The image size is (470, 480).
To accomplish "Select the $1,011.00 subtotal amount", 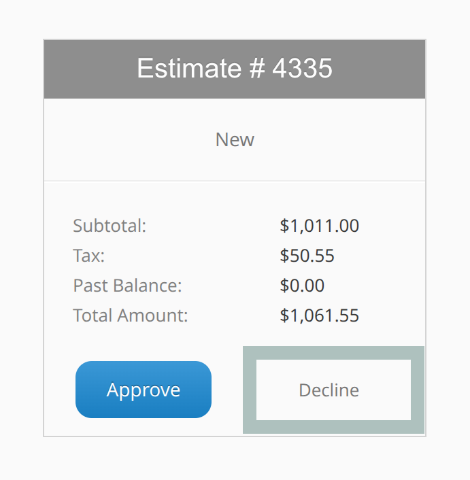I will (319, 226).
